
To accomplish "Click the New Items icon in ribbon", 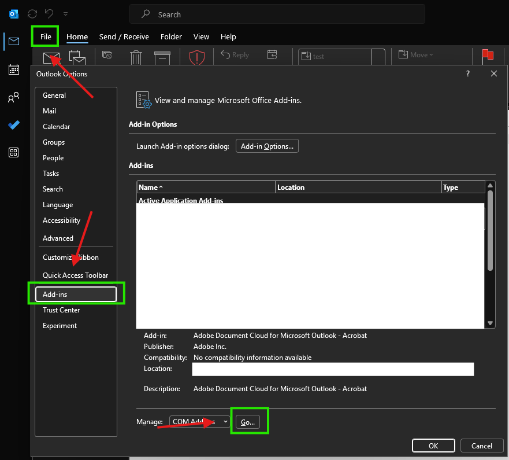I will click(77, 57).
